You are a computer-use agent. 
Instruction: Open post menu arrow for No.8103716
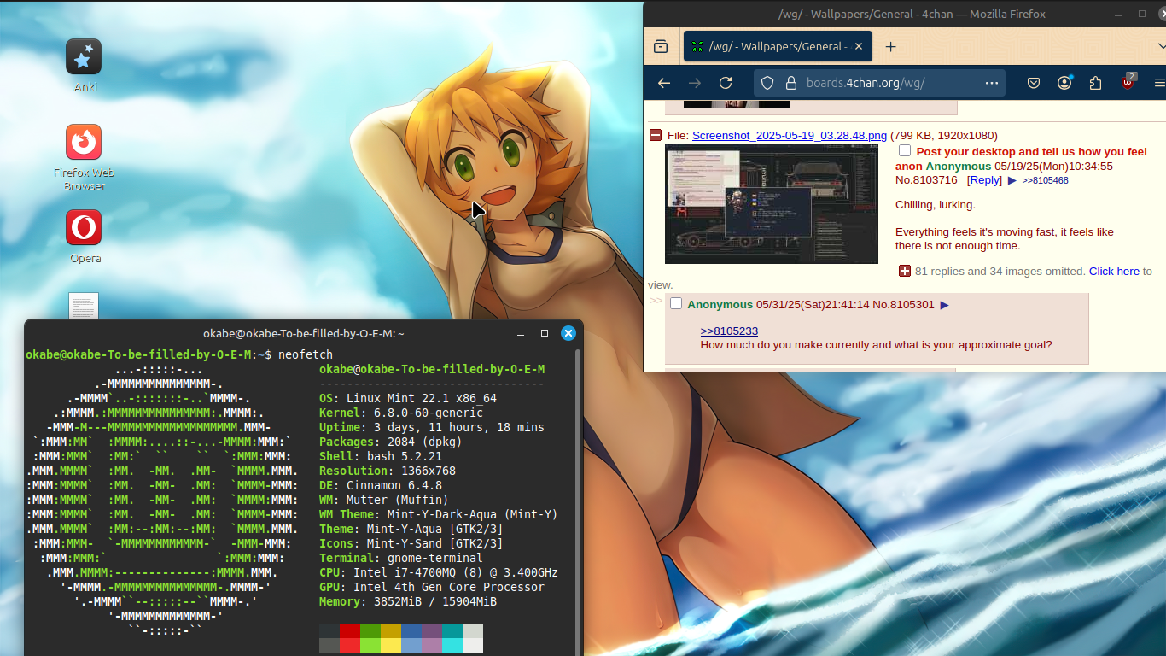point(1012,180)
